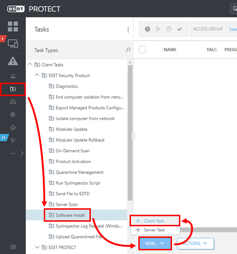Filter by running status play icon
237x254 pixels.
[158, 29]
